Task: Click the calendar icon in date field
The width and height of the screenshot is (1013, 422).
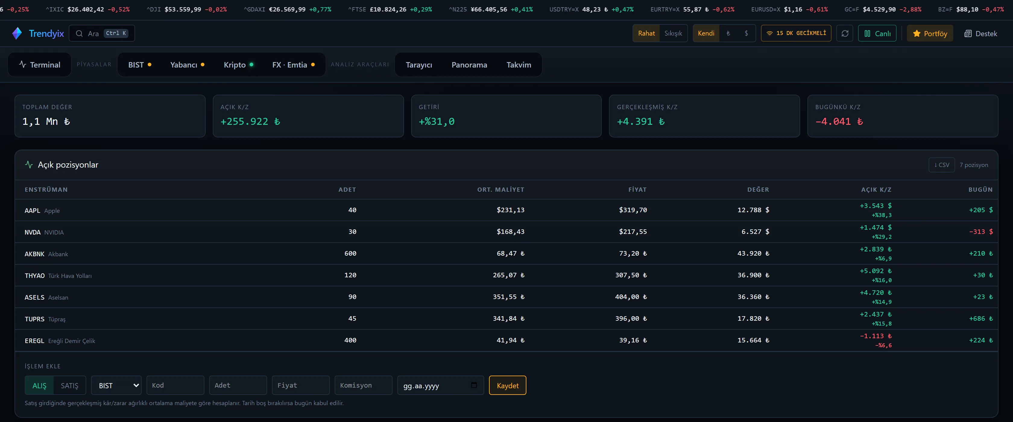Action: coord(474,385)
